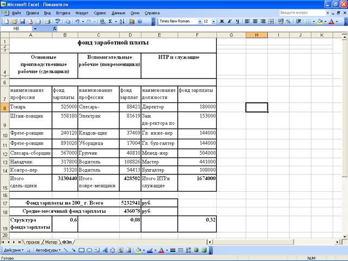Select the total cell 5232941
This screenshot has width=348, height=261.
[x=130, y=203]
